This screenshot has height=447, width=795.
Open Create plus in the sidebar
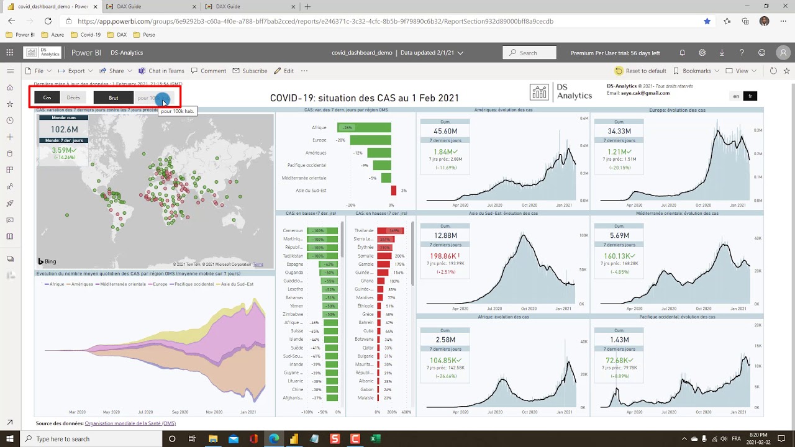point(10,137)
